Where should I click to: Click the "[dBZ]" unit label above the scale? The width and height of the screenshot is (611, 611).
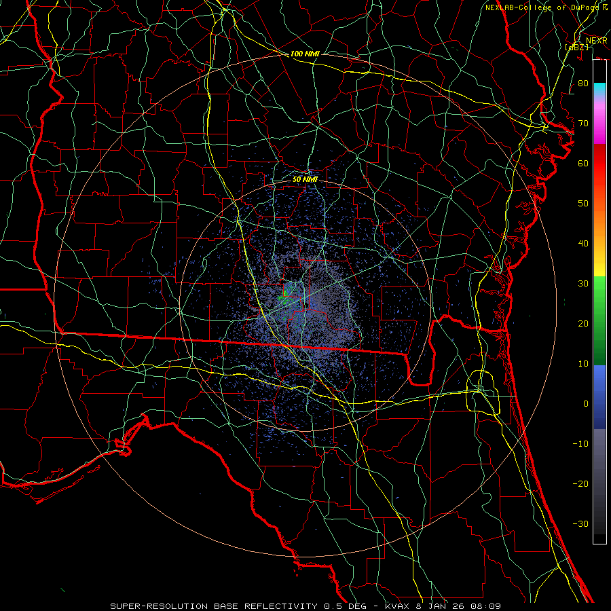coord(576,47)
